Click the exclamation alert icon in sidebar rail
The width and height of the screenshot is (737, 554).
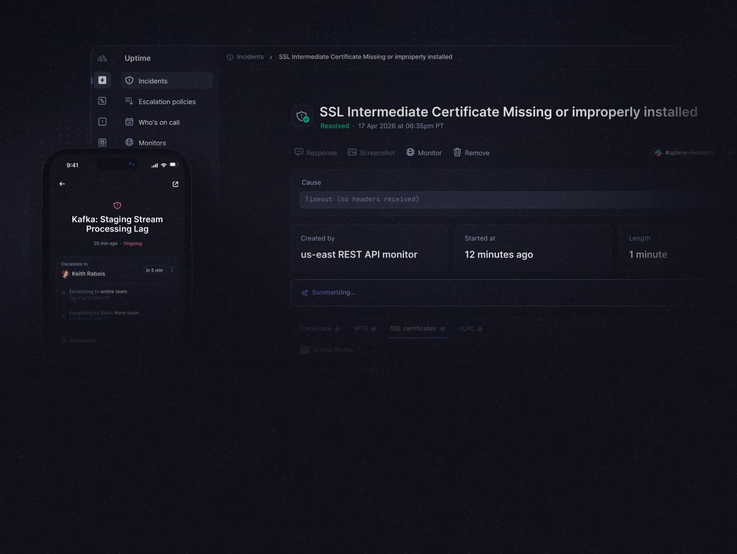tap(103, 122)
